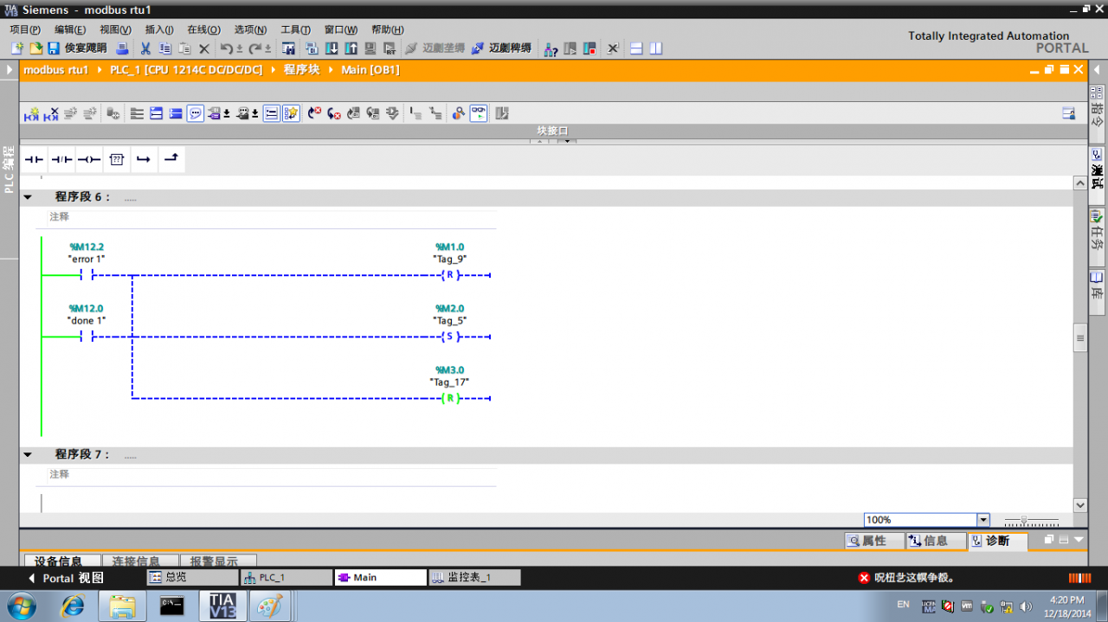The width and height of the screenshot is (1108, 622).
Task: Select the reset coil for Tag_17
Action: click(449, 398)
